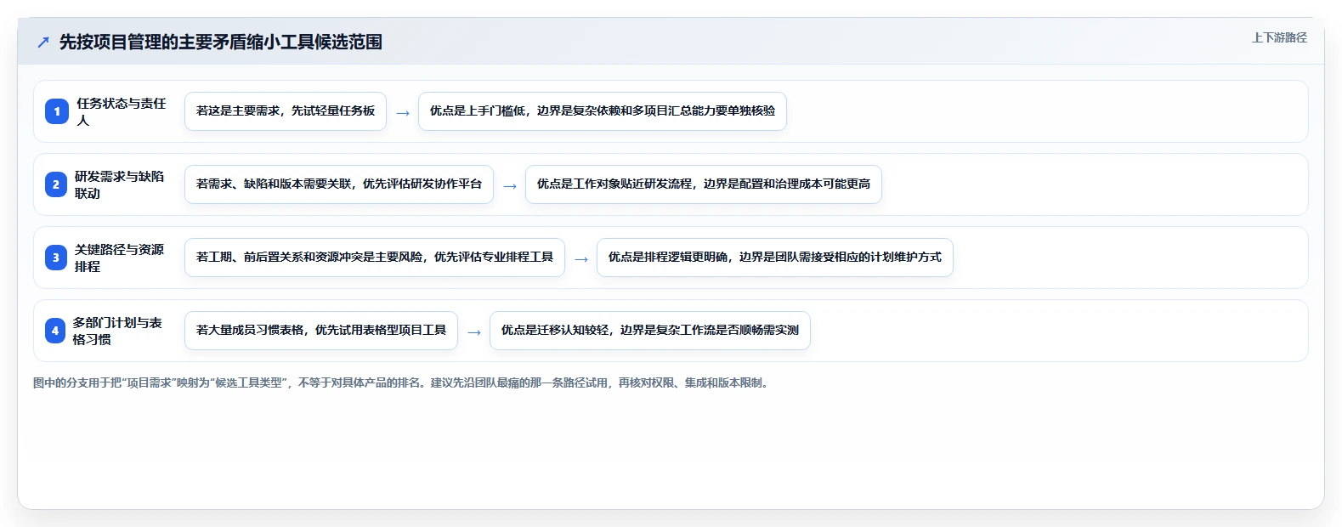The width and height of the screenshot is (1342, 527).
Task: Click the footnote starting 图中的分支用于把
Action: (x=402, y=383)
